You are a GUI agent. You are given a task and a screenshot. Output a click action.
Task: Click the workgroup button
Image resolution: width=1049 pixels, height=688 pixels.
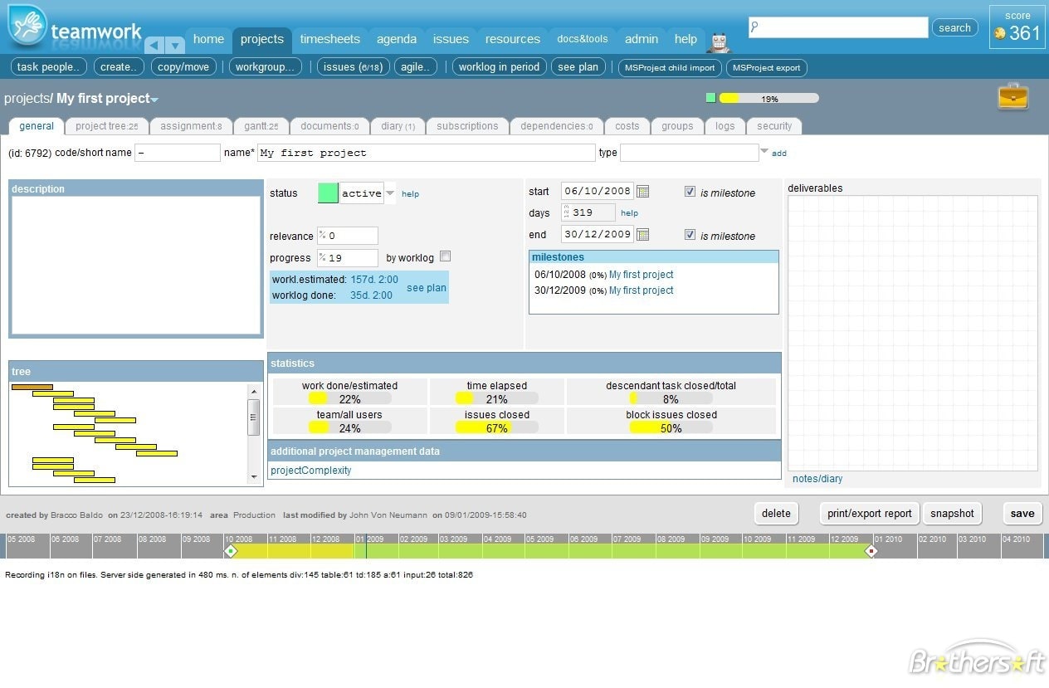pos(265,67)
